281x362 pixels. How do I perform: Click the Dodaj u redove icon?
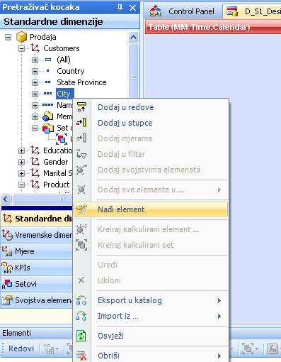(81, 107)
